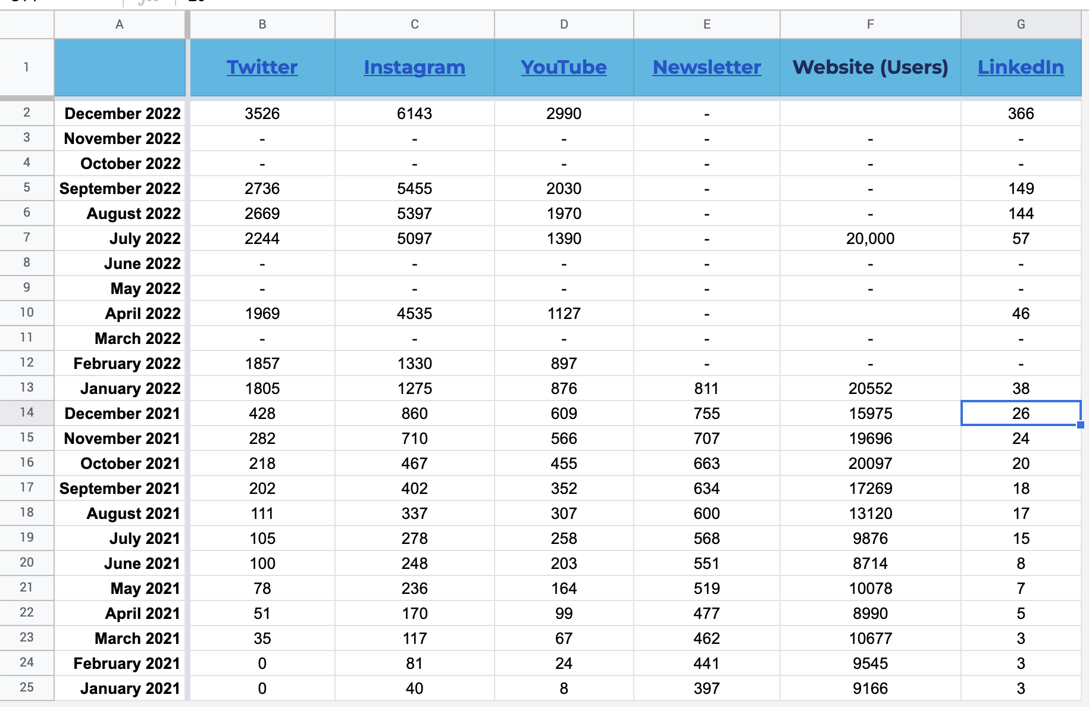The height and width of the screenshot is (707, 1089).
Task: Follow the LinkedIn header link
Action: click(x=1021, y=67)
